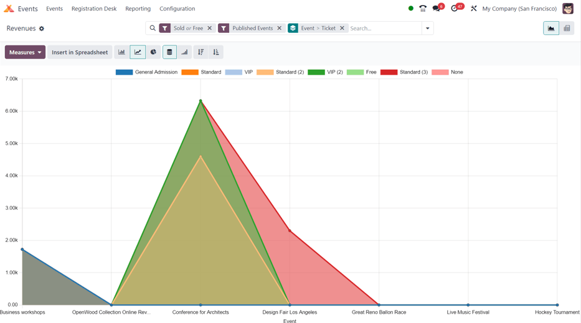Viewport: 581px width, 323px height.
Task: Remove the Published Events filter
Action: [x=280, y=28]
